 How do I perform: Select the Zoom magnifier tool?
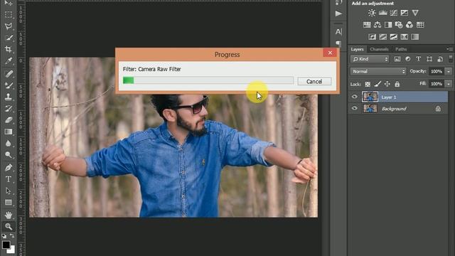tap(9, 226)
